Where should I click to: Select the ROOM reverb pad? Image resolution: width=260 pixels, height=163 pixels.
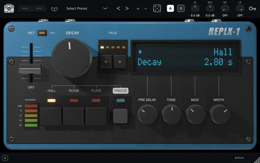[x=73, y=116]
